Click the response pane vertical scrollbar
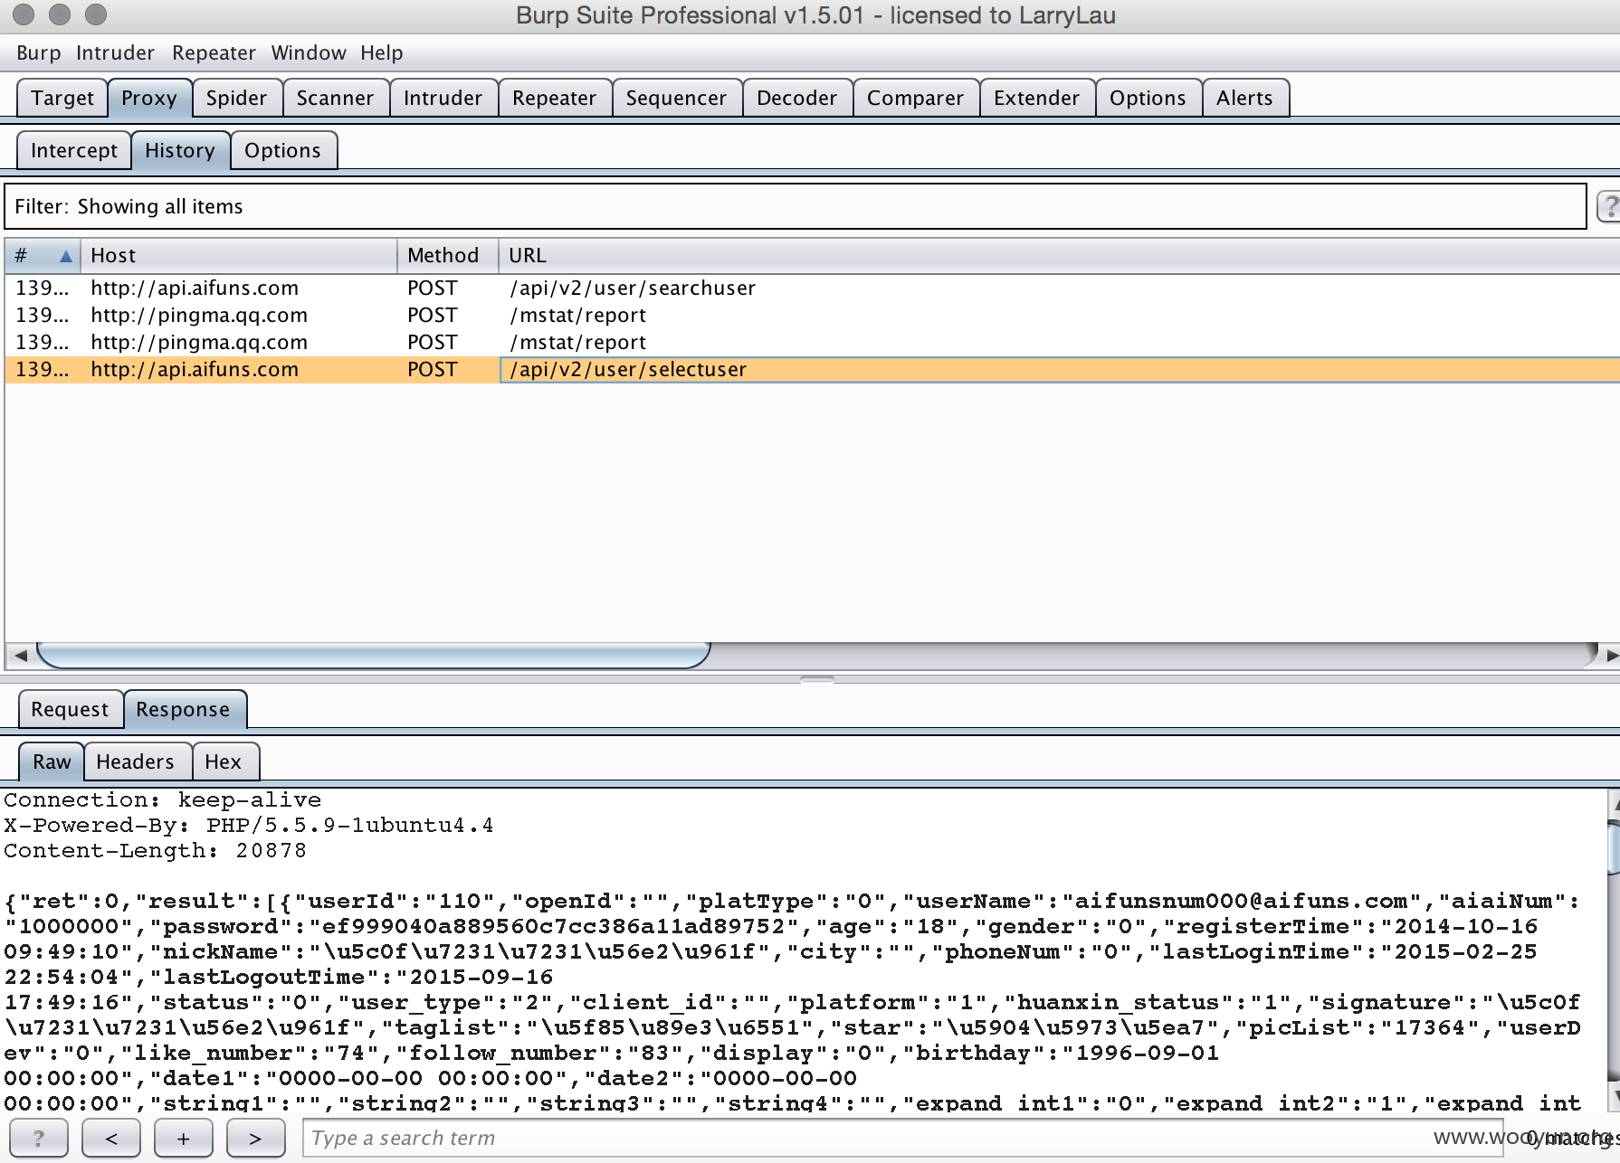 tap(1613, 950)
